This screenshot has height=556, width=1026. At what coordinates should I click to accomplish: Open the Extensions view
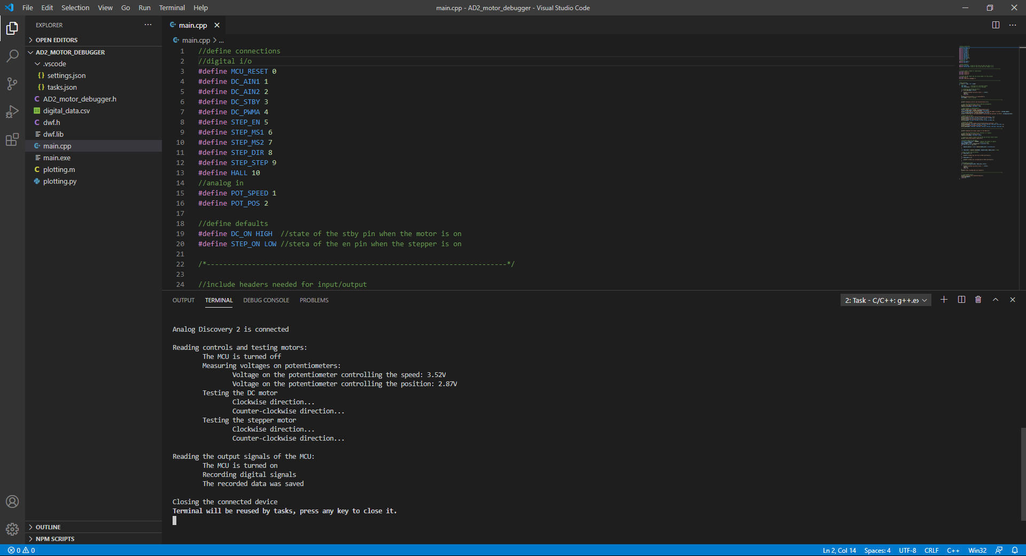coord(12,139)
